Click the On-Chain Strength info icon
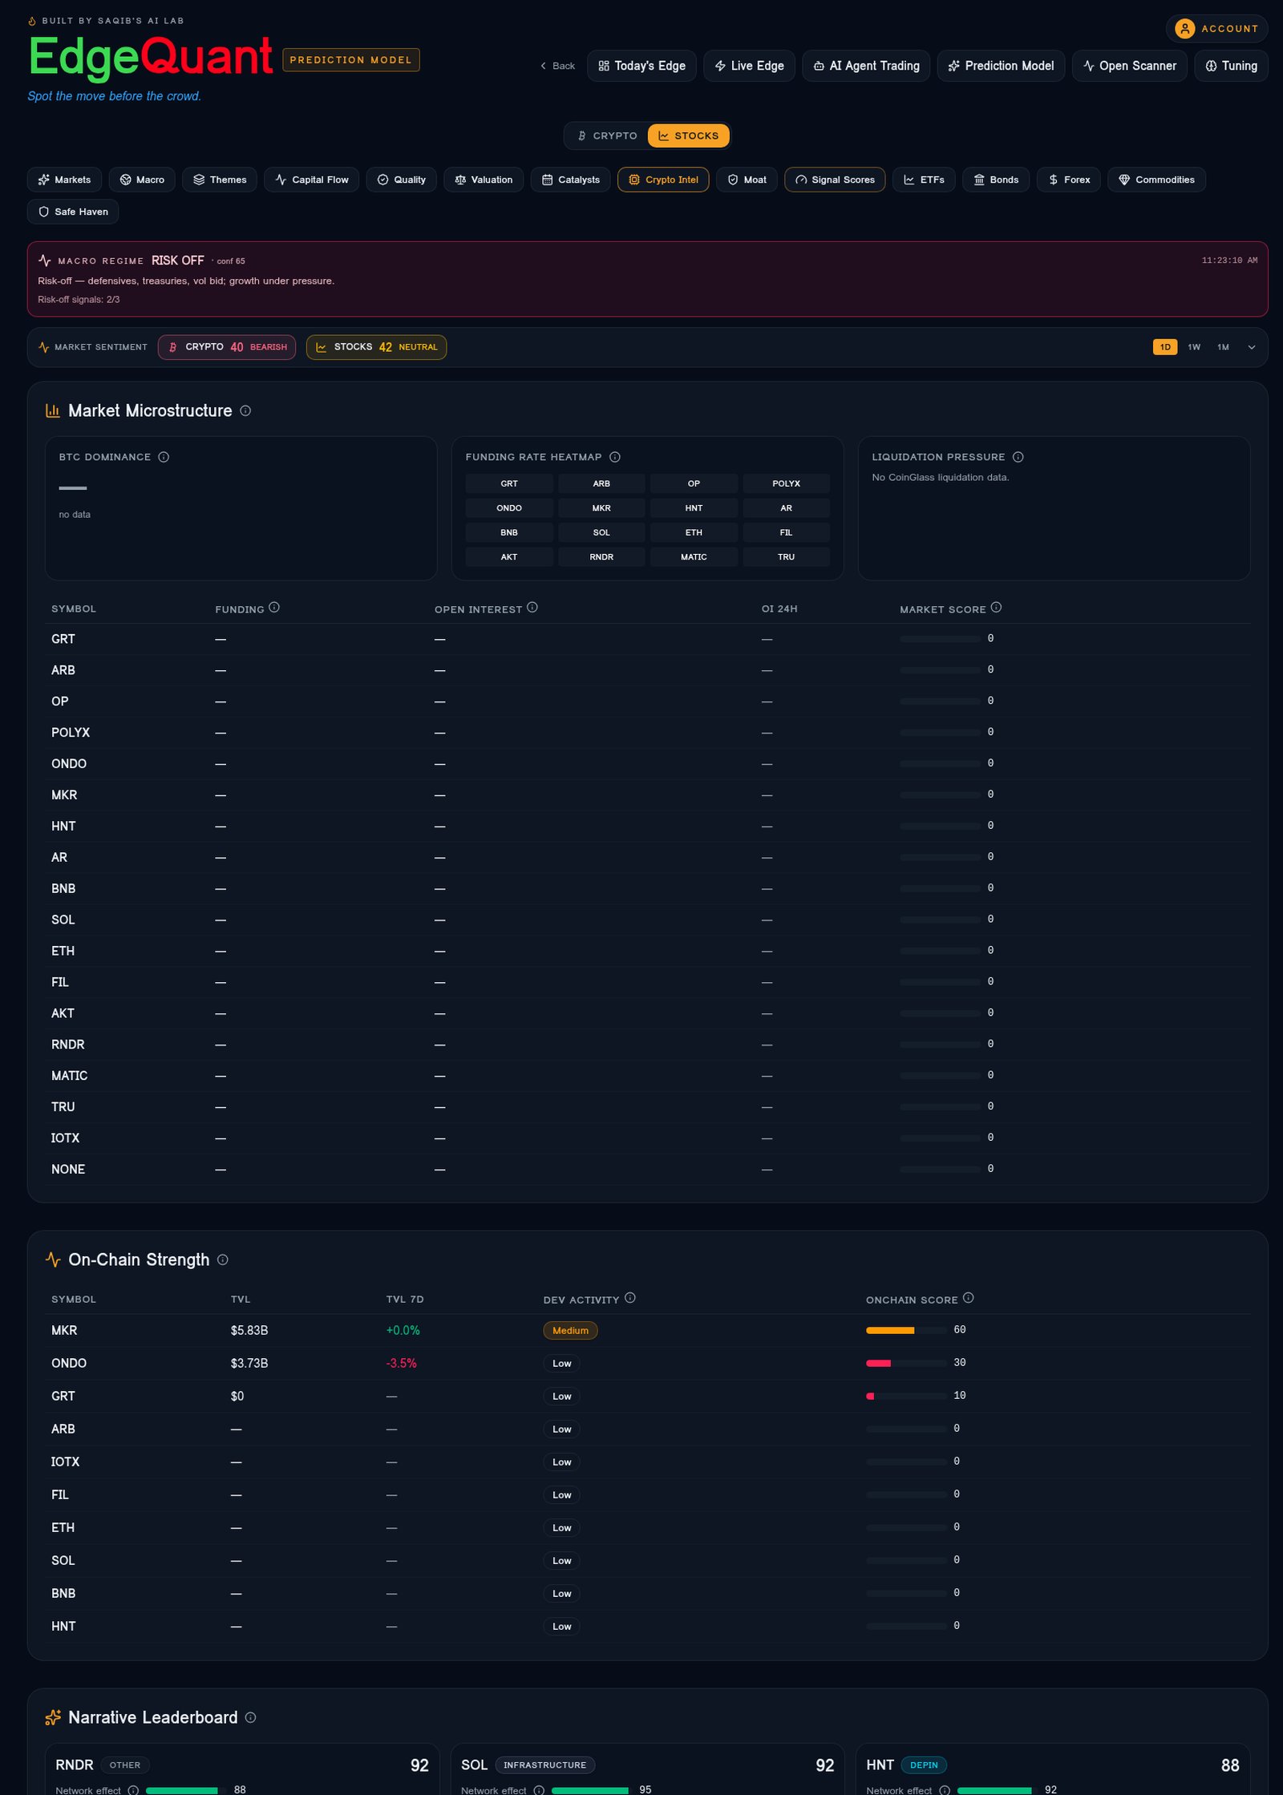This screenshot has height=1795, width=1283. pyautogui.click(x=223, y=1259)
